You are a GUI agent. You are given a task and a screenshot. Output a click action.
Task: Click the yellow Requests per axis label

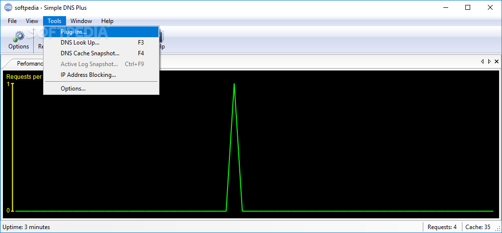coord(24,76)
